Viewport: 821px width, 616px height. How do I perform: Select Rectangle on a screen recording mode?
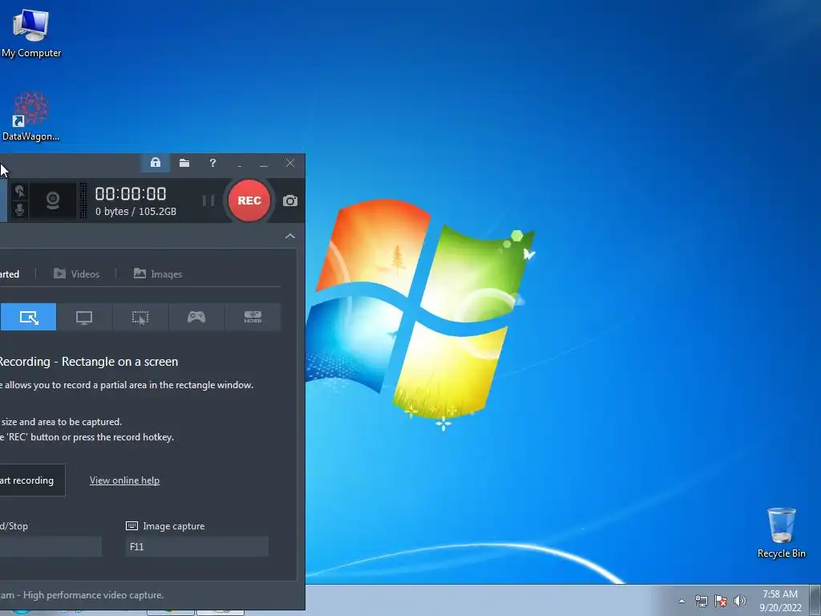28,317
